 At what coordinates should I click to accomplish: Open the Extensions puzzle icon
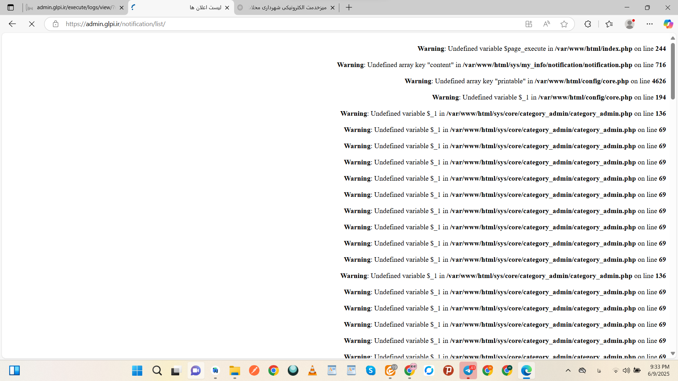(x=588, y=24)
